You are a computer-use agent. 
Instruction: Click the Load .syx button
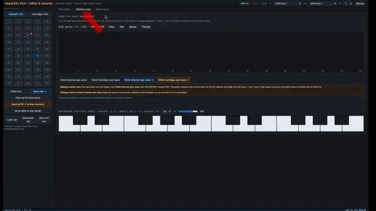(x=12, y=120)
